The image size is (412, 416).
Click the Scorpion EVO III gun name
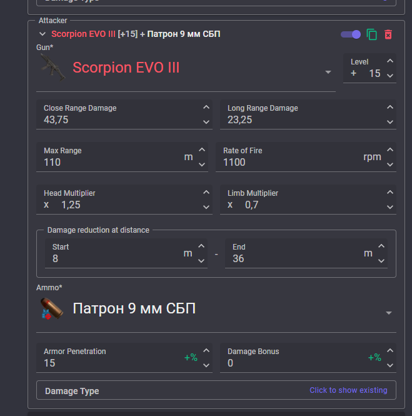pyautogui.click(x=126, y=68)
